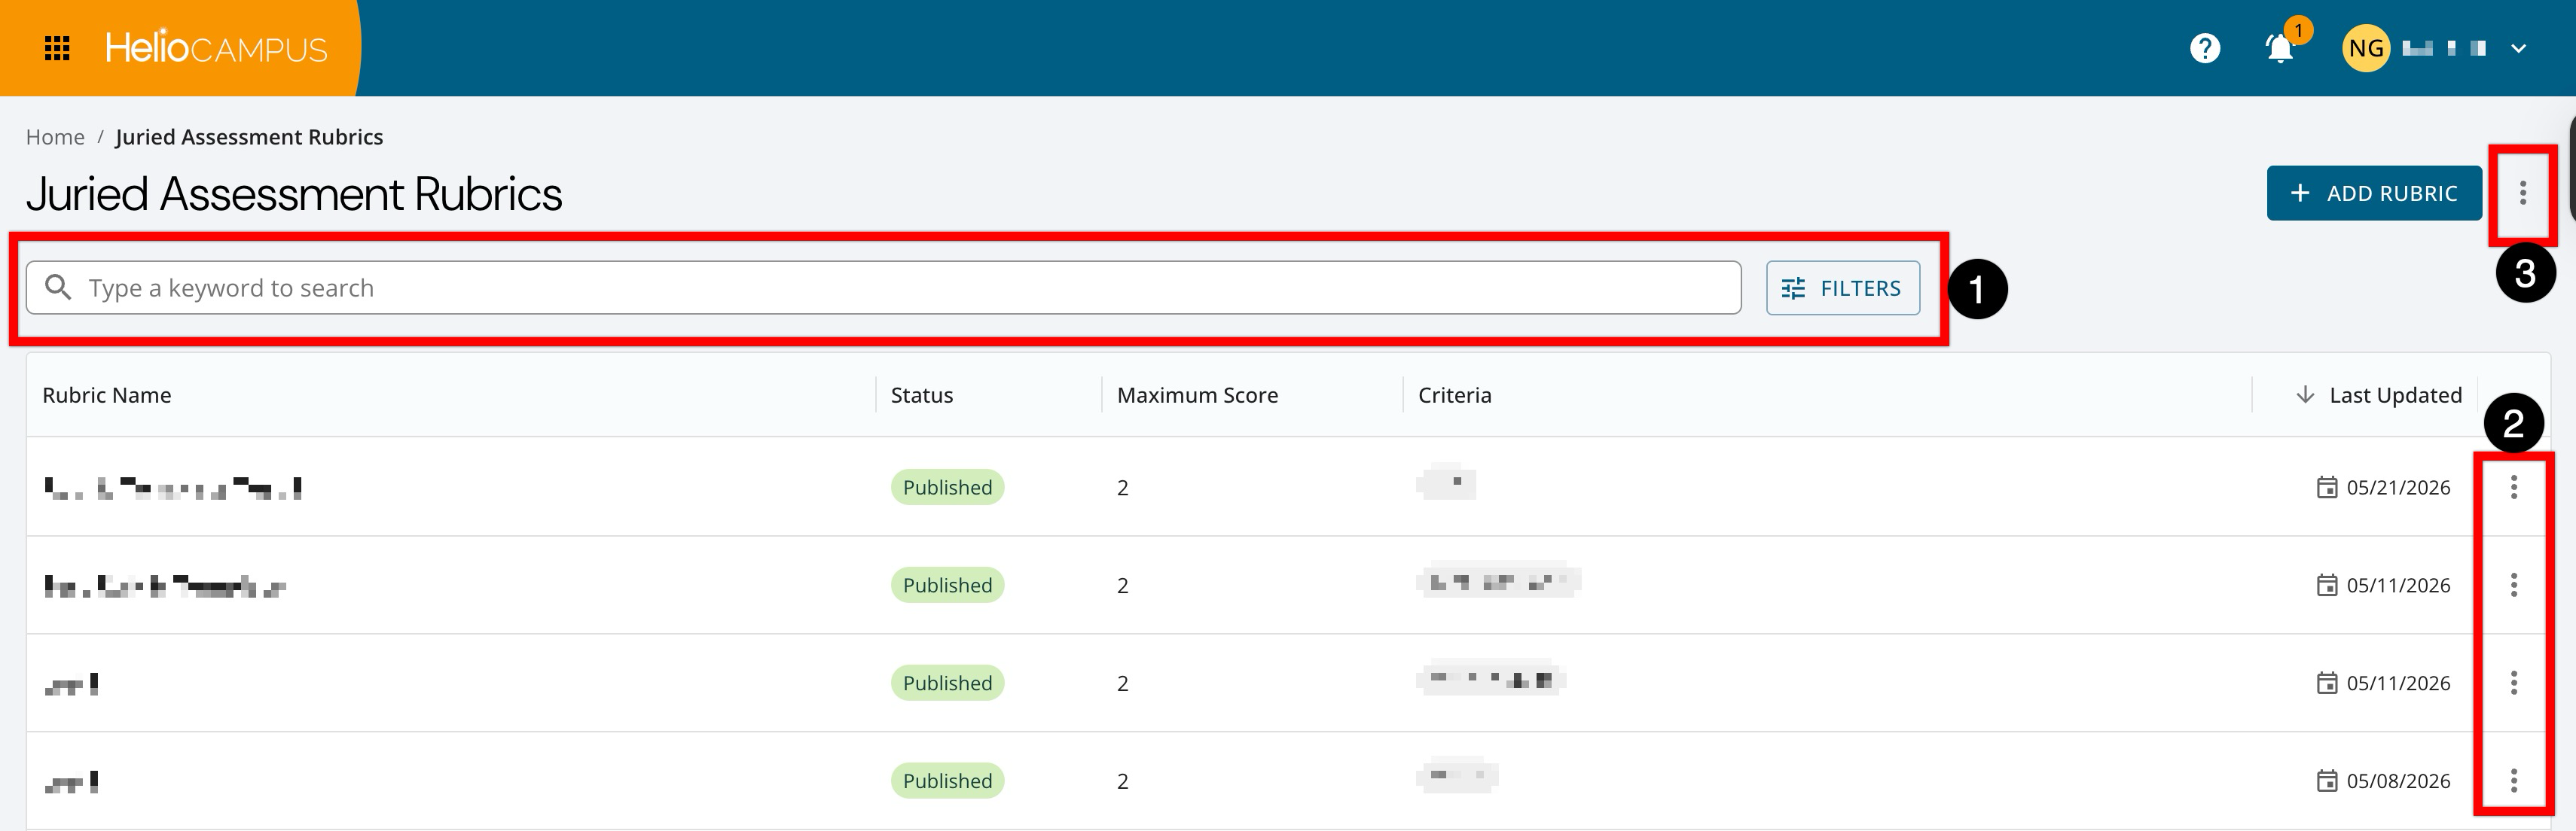Viewport: 2576px width, 831px height.
Task: Toggle Last Updated sort direction arrow
Action: pyautogui.click(x=2305, y=394)
